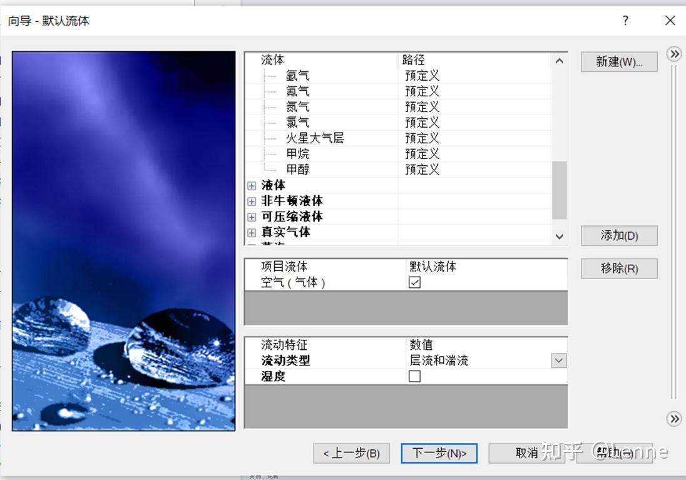Click the 上一步(B) button
This screenshot has width=686, height=480.
pyautogui.click(x=351, y=453)
